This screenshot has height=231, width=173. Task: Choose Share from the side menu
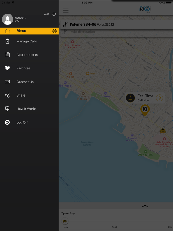click(29, 95)
